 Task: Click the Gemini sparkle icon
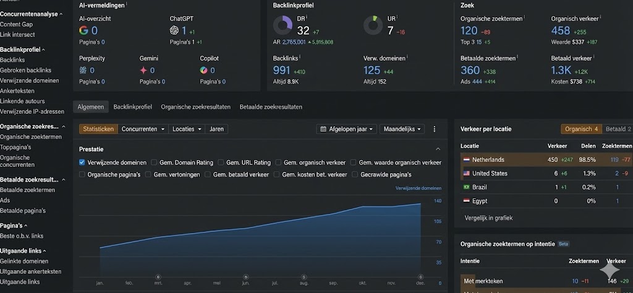(x=143, y=70)
